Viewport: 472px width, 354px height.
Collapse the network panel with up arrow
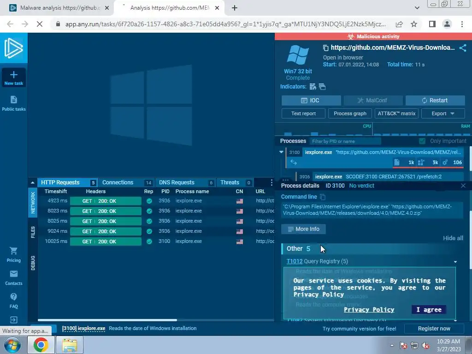click(33, 183)
